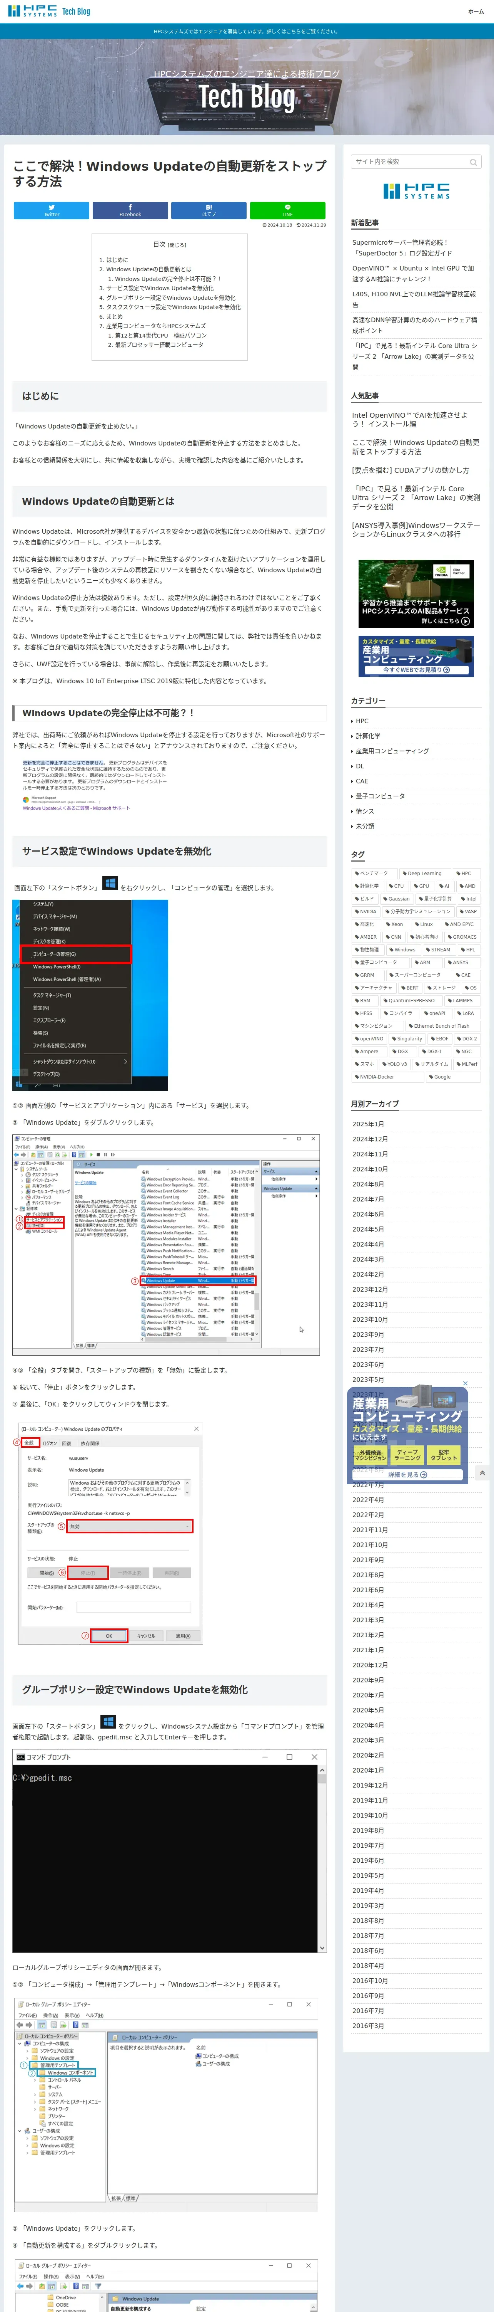
Task: Bookmark the article with B! はてブ
Action: point(209,210)
